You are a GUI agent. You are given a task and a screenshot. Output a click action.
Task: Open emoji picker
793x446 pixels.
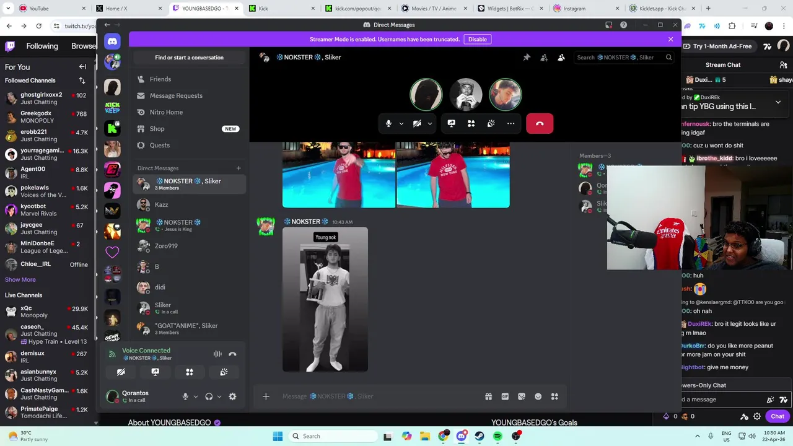[x=538, y=396]
